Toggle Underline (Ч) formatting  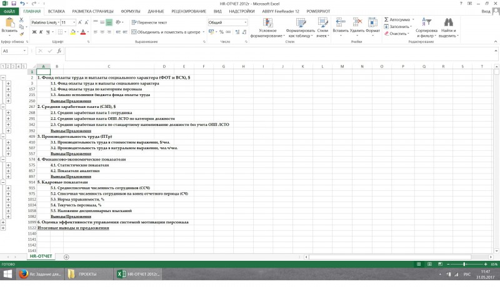pos(48,32)
